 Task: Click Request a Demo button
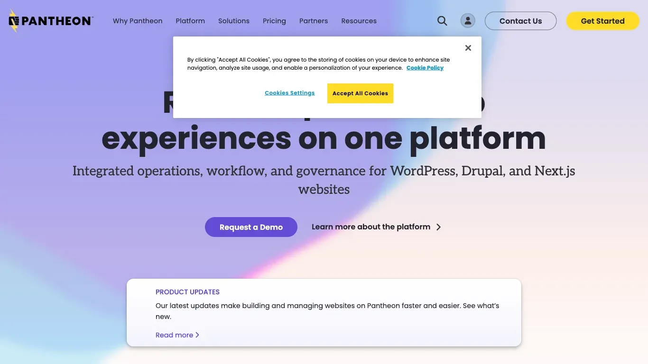click(x=251, y=227)
